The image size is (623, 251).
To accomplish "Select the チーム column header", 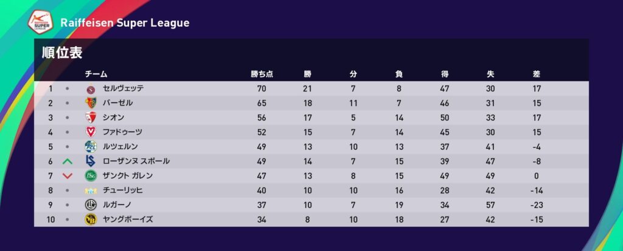I will (96, 74).
